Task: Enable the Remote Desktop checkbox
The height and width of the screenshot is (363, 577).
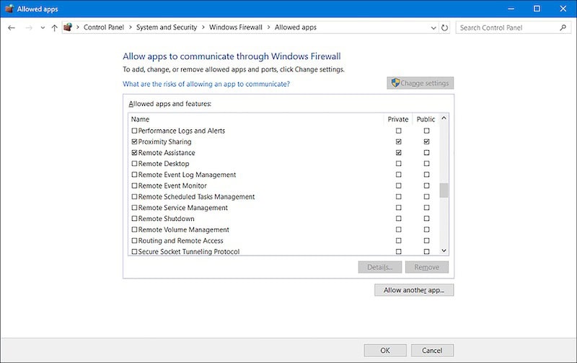Action: [134, 164]
